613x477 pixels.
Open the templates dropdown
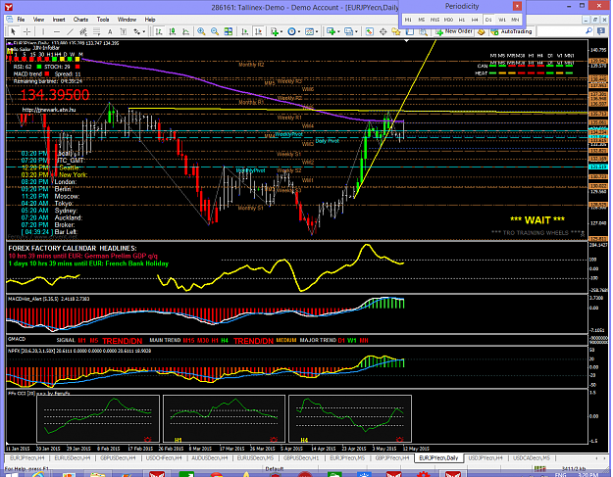coord(311,31)
